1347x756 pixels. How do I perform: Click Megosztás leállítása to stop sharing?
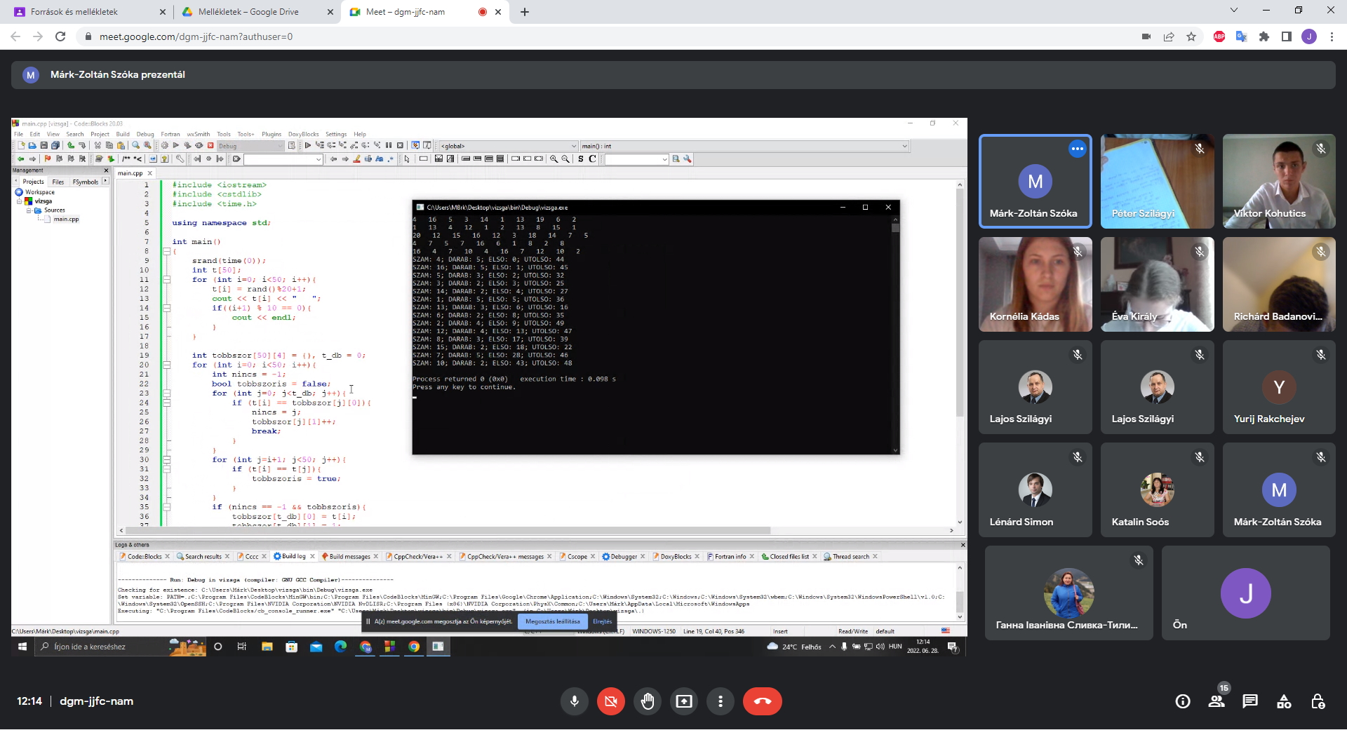[x=552, y=621]
